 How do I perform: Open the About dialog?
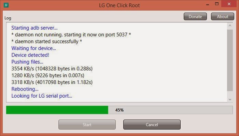(x=223, y=16)
